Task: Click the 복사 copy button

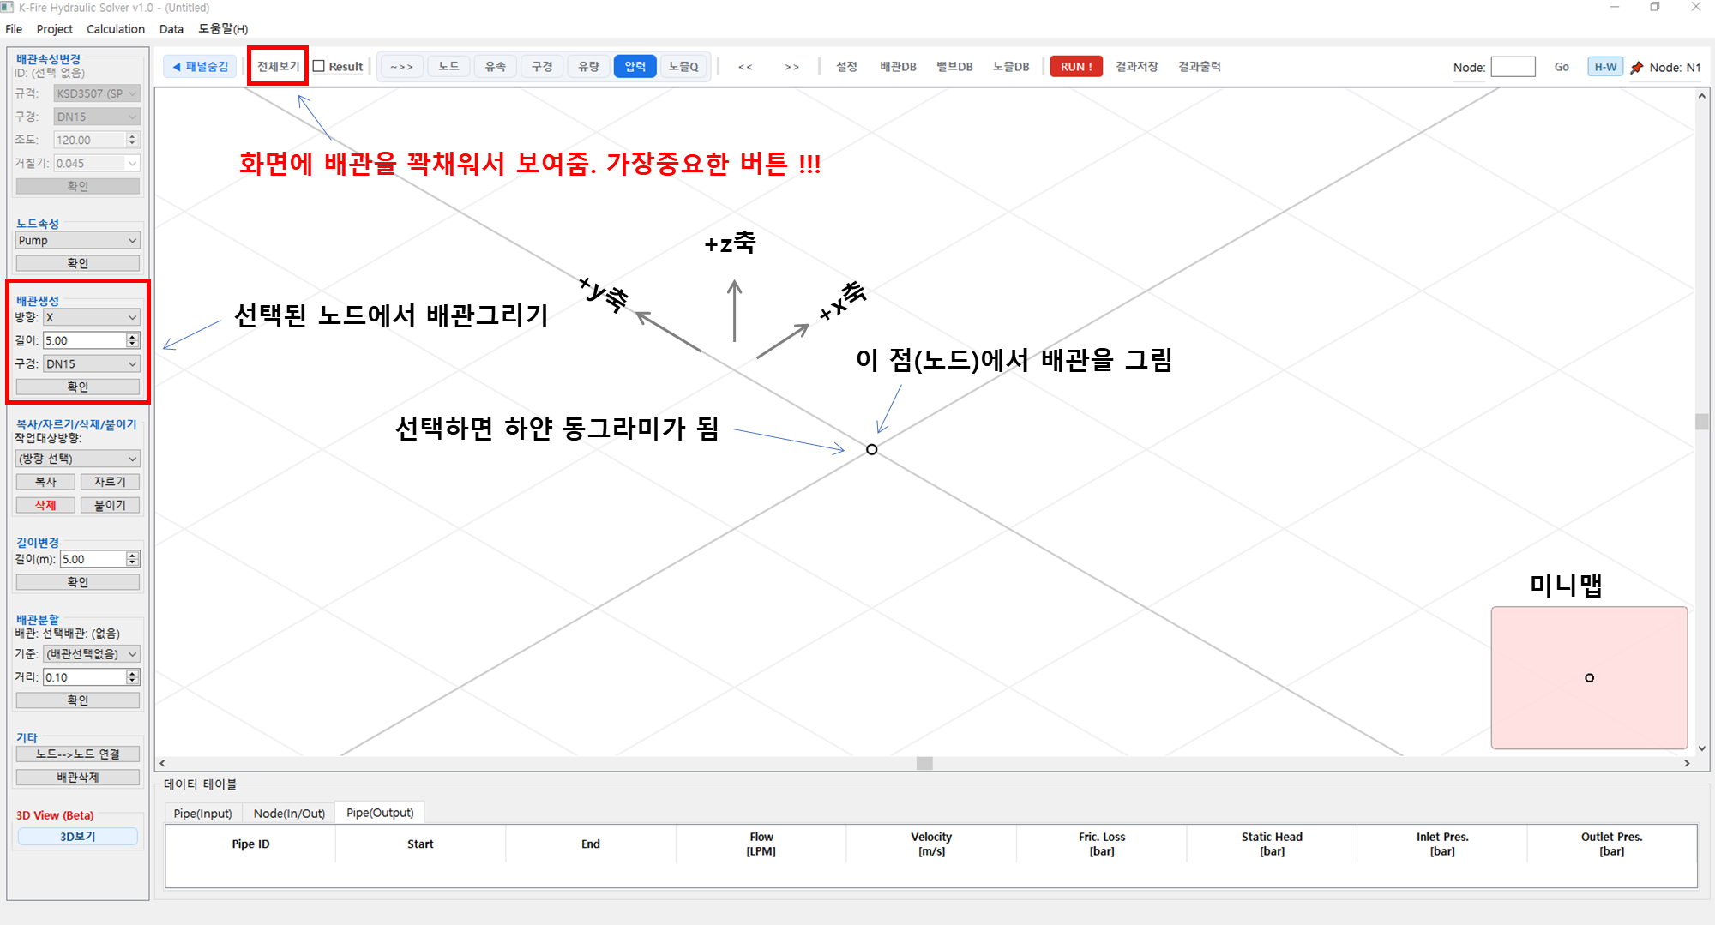Action: click(x=45, y=482)
